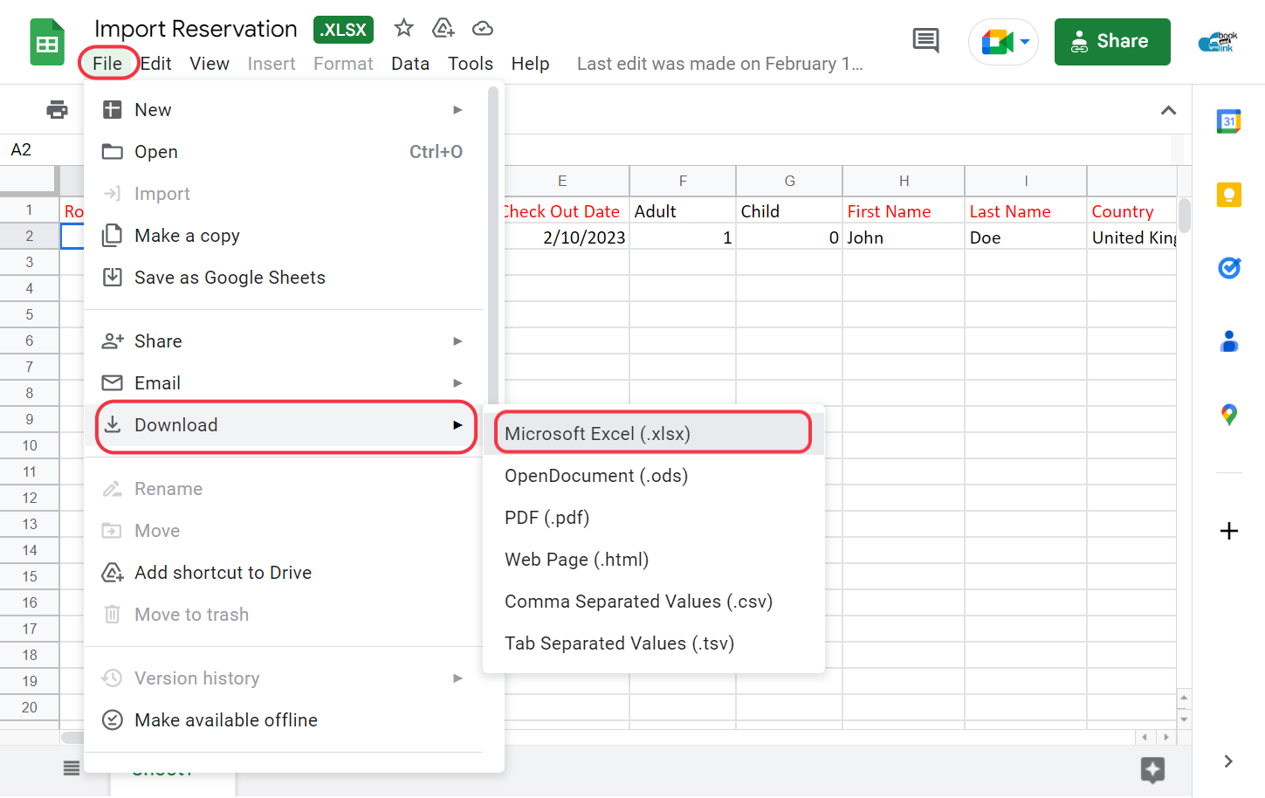This screenshot has height=798, width=1265.
Task: Click the Check Out Date header cell
Action: 567,211
